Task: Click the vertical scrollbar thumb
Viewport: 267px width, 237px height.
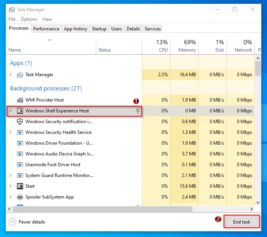Action: 258,69
